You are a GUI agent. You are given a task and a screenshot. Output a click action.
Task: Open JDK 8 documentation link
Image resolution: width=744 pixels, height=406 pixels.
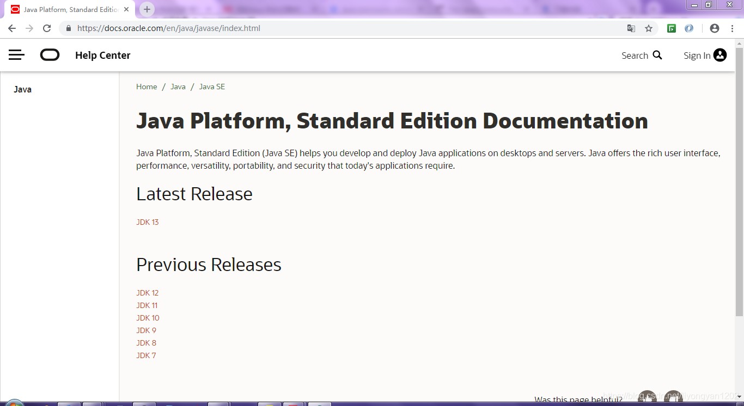click(x=147, y=343)
